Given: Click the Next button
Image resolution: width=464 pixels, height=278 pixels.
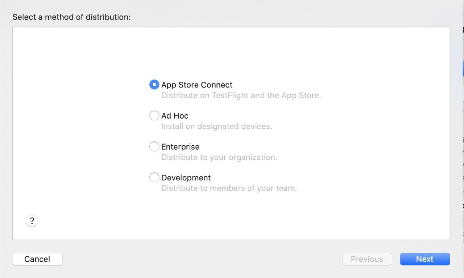Looking at the screenshot, I should tap(425, 259).
